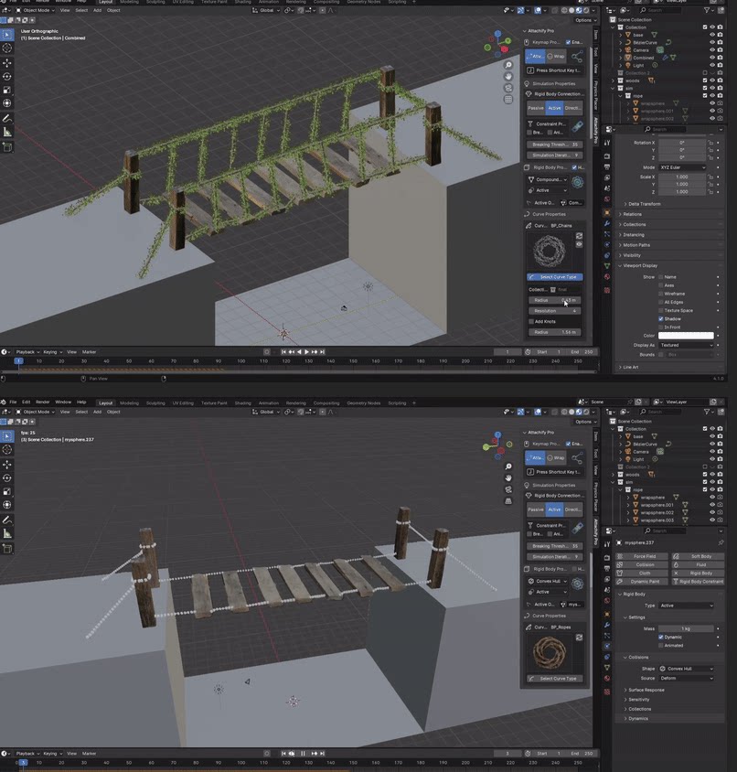Toggle Dynamic checkbox in bottom Rigid Body settings
This screenshot has height=772, width=737.
pyautogui.click(x=661, y=638)
